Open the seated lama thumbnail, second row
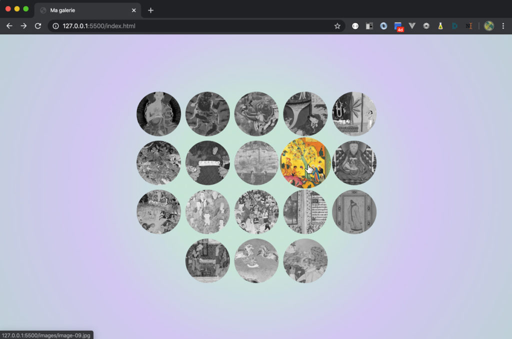512x339 pixels. click(354, 162)
